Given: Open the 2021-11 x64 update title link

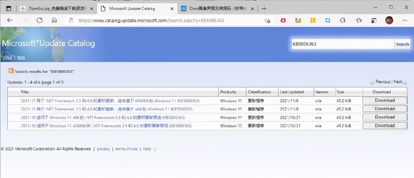Looking at the screenshot, I should click(x=107, y=109).
